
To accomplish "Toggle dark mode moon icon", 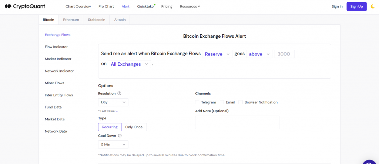I will 372,7.
